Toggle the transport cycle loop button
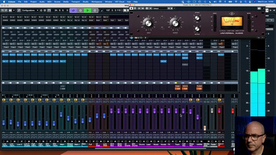The height and width of the screenshot is (155, 276). (x=73, y=10)
